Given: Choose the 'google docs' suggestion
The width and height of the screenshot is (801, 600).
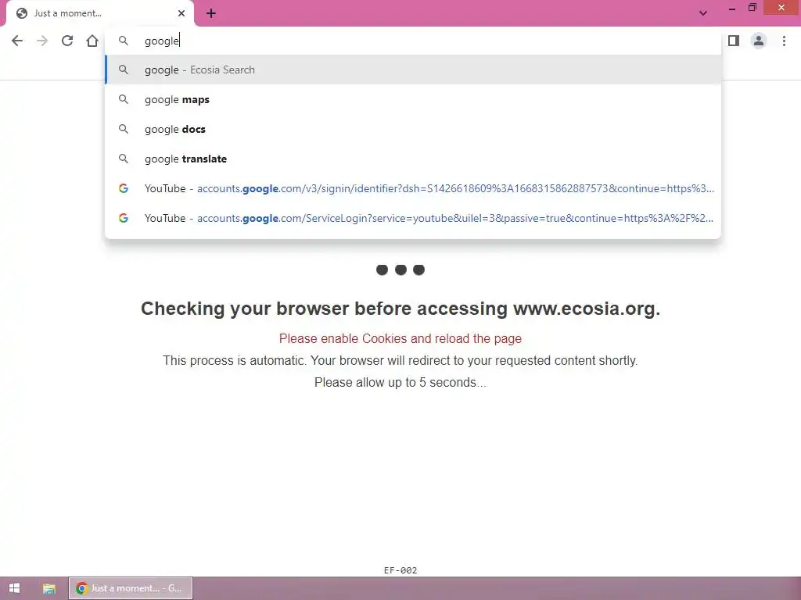Looking at the screenshot, I should (x=413, y=129).
